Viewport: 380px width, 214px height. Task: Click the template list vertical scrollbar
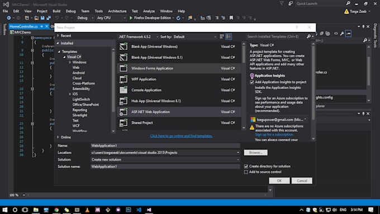[244, 86]
